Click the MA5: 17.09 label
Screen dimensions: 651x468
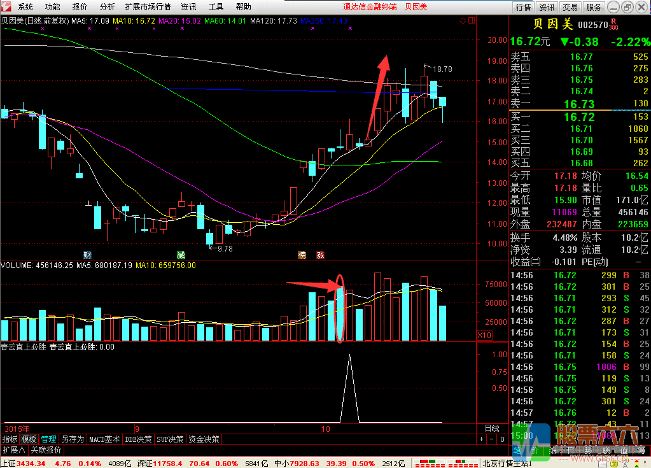(x=90, y=21)
